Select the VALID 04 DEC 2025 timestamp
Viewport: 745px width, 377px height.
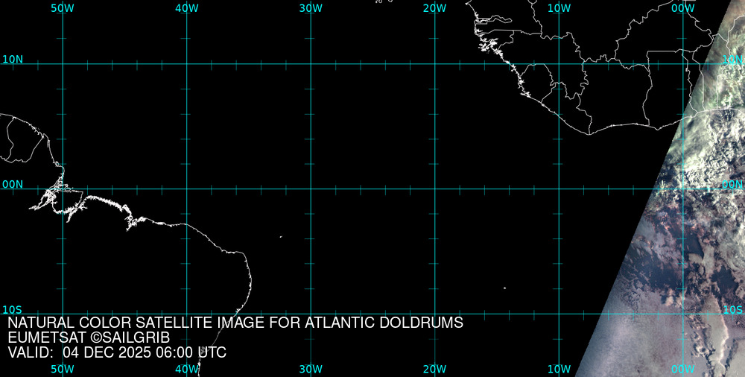tap(117, 352)
